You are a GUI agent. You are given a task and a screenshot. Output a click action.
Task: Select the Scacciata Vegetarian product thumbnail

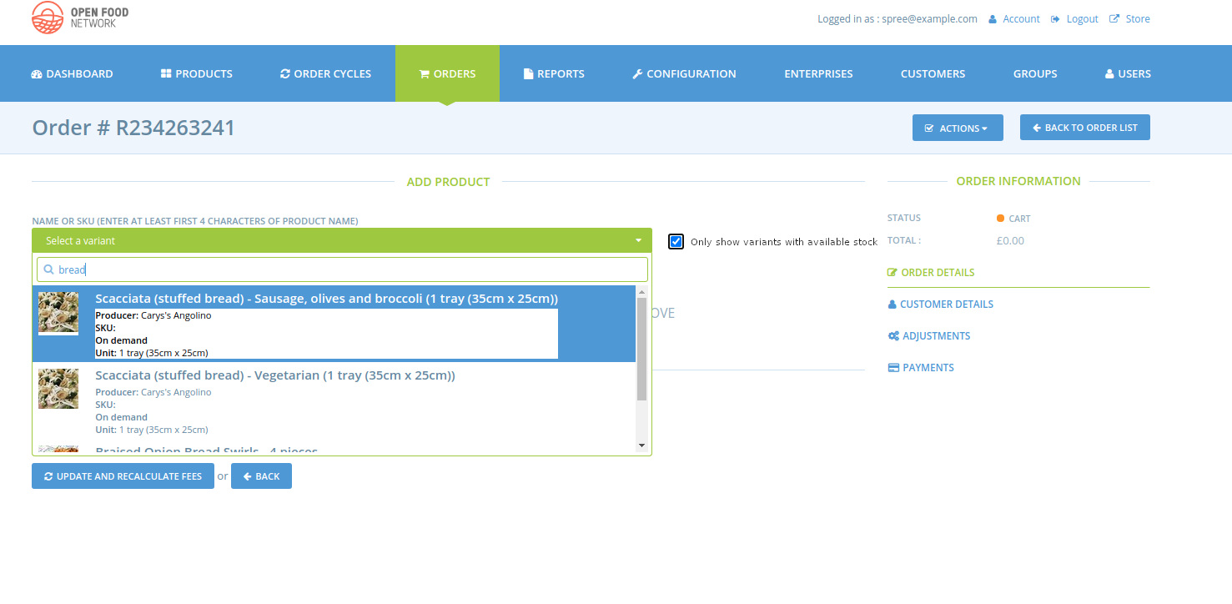point(58,388)
